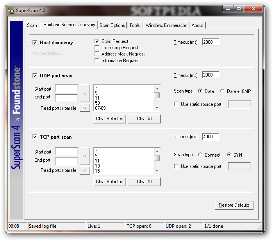
Task: Click the UDP End port input field
Action: (x=66, y=98)
